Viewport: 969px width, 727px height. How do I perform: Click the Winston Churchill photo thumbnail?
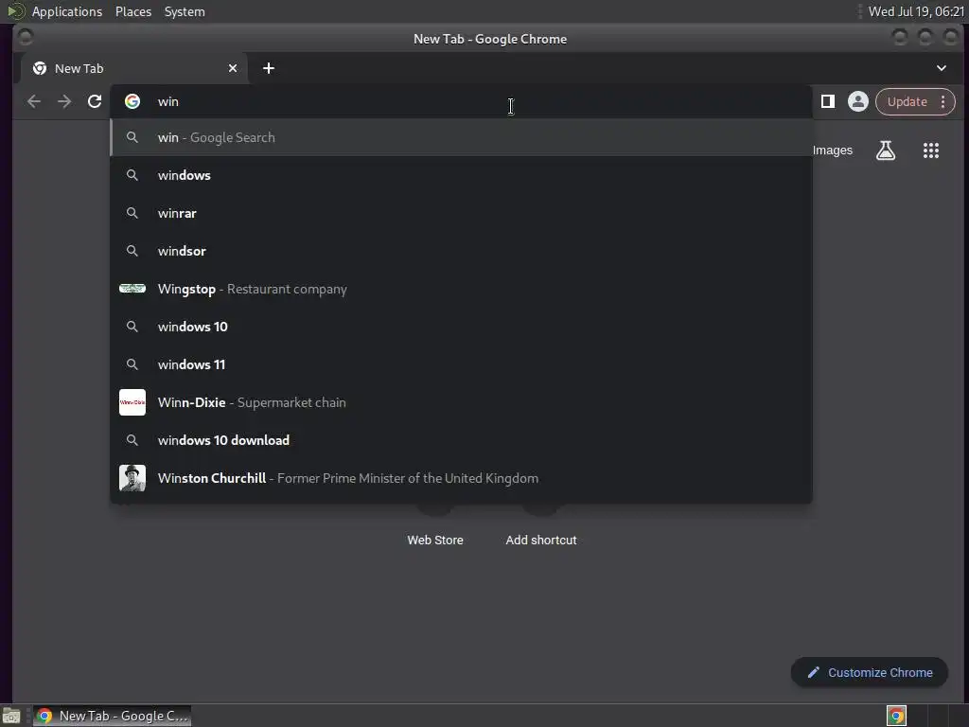coord(132,478)
